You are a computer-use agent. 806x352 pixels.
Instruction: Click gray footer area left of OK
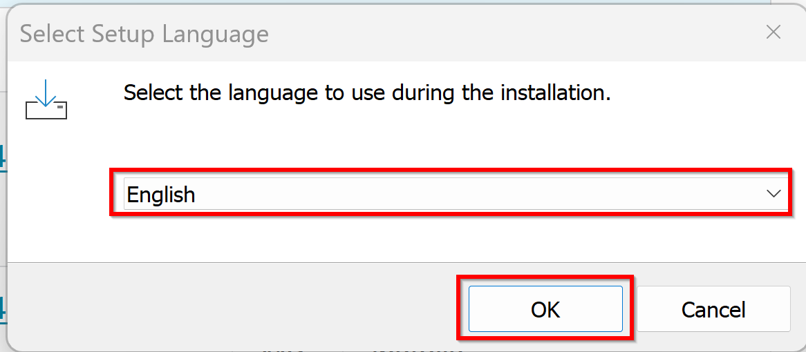click(232, 308)
